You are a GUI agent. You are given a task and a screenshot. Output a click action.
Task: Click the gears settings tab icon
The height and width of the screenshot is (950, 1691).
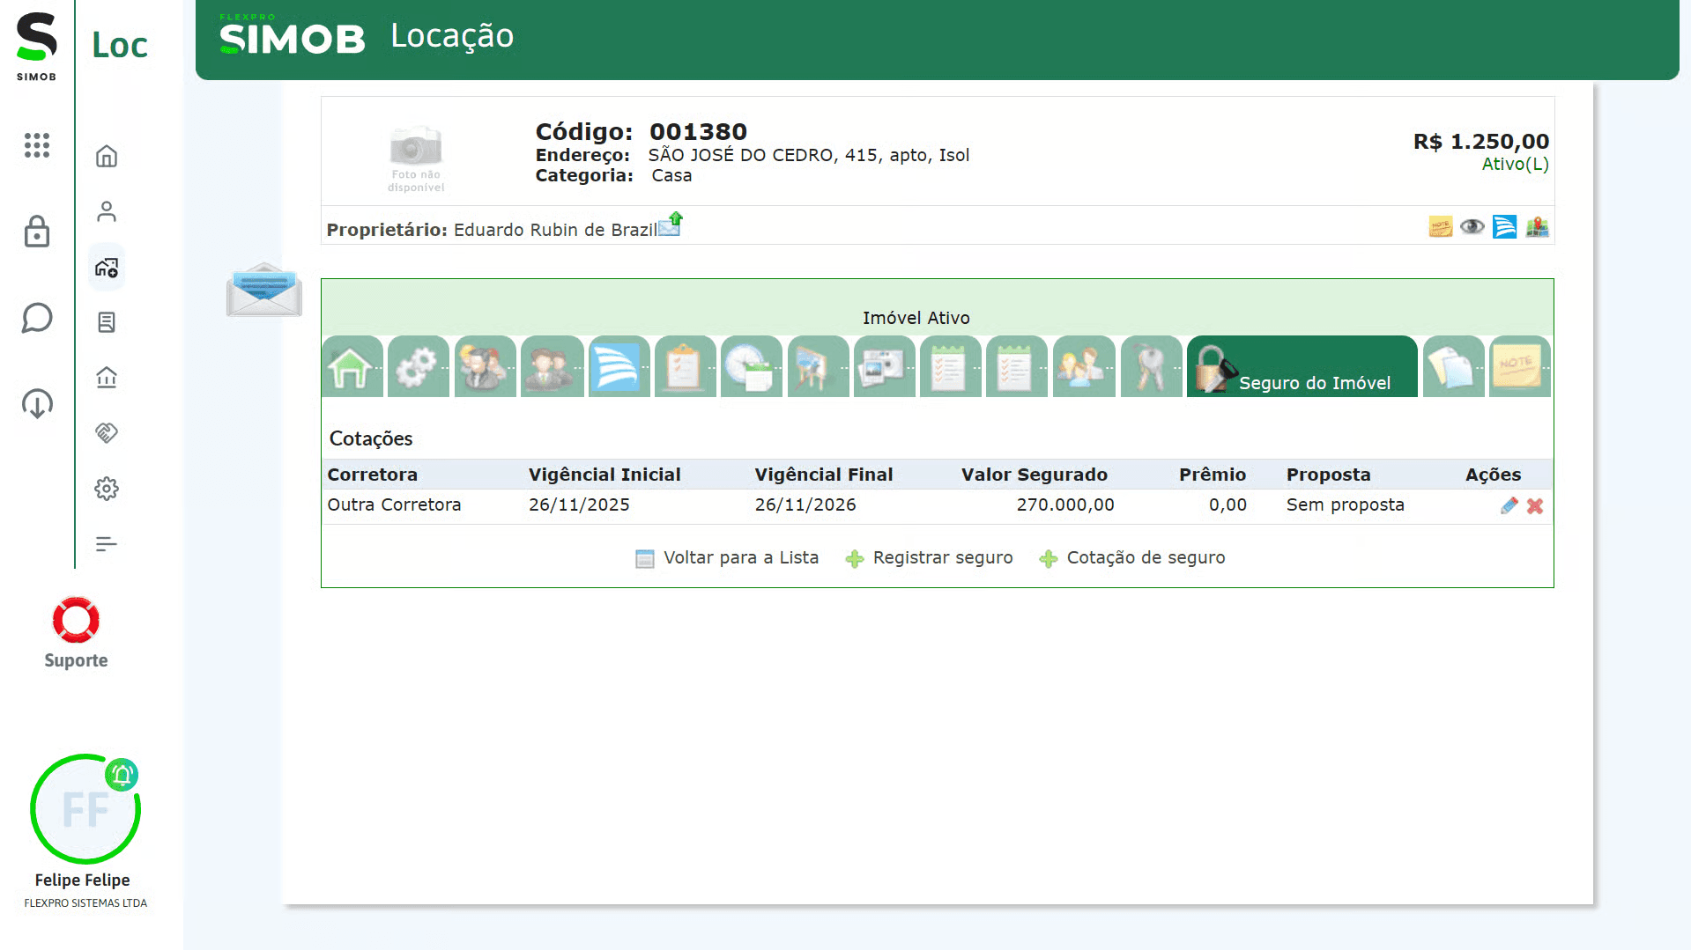418,367
